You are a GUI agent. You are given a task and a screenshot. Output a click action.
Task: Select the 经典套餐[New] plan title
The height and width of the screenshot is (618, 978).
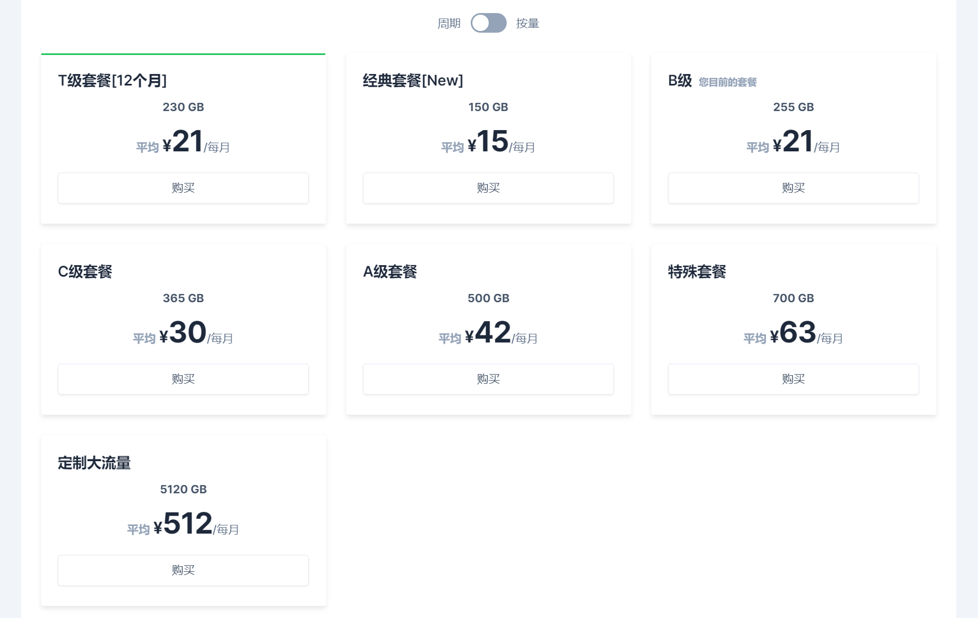point(413,81)
